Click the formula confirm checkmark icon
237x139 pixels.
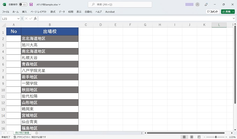point(31,18)
